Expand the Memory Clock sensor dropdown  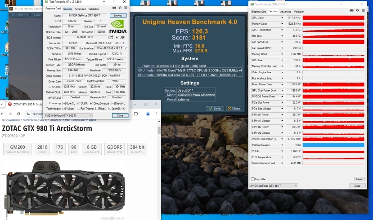tap(282, 24)
